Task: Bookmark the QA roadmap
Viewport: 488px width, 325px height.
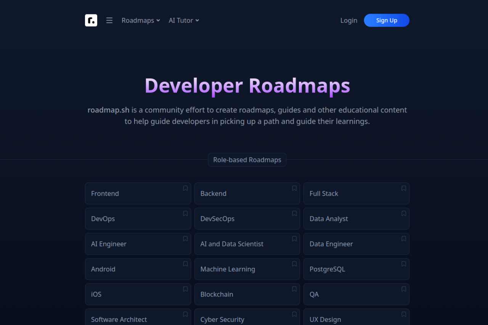Action: (x=404, y=289)
